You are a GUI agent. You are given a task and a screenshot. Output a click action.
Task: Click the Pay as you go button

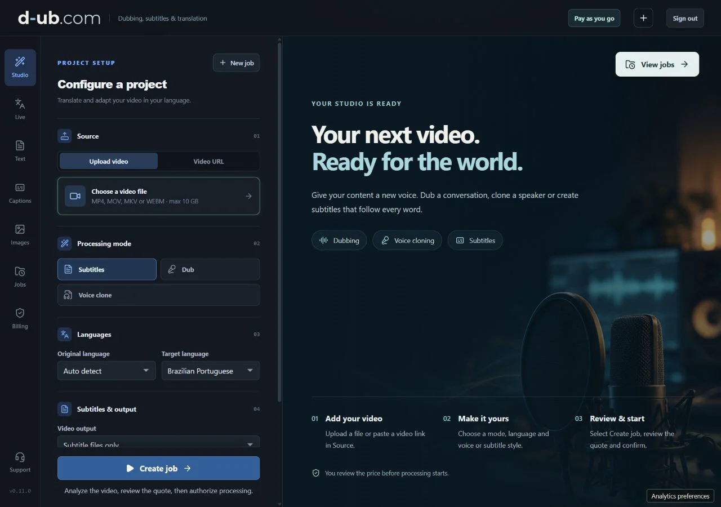(594, 18)
